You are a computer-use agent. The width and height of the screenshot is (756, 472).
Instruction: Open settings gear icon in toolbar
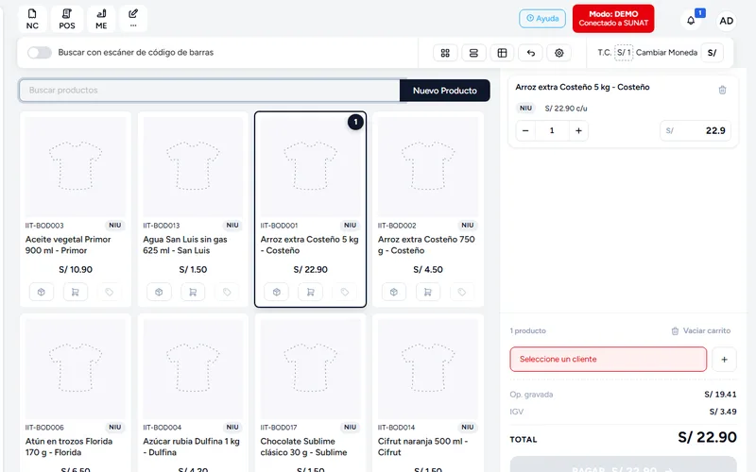coord(558,53)
